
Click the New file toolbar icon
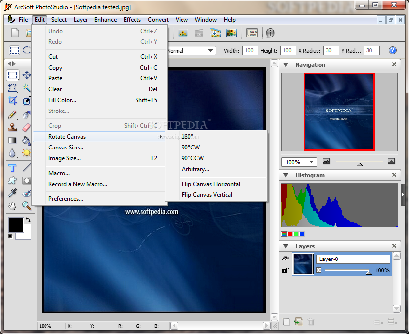point(15,33)
